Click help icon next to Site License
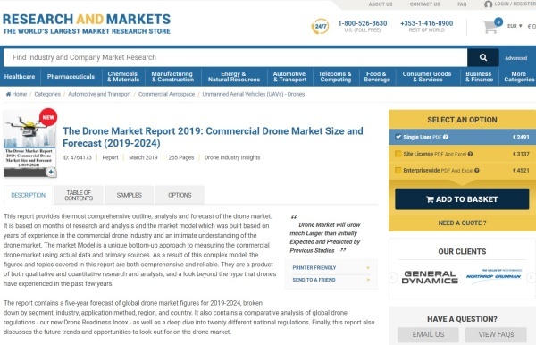 coord(471,154)
